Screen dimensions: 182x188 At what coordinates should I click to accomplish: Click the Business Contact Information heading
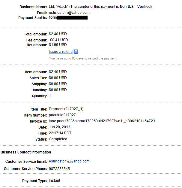(26, 152)
